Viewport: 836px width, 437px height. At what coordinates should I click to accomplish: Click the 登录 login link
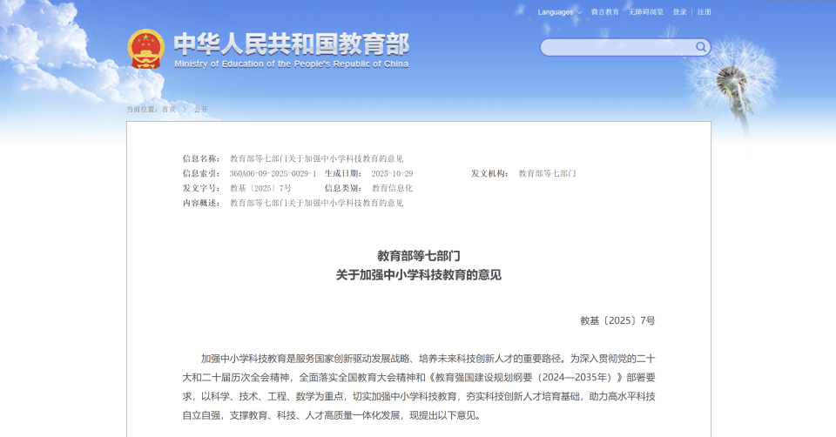[679, 12]
